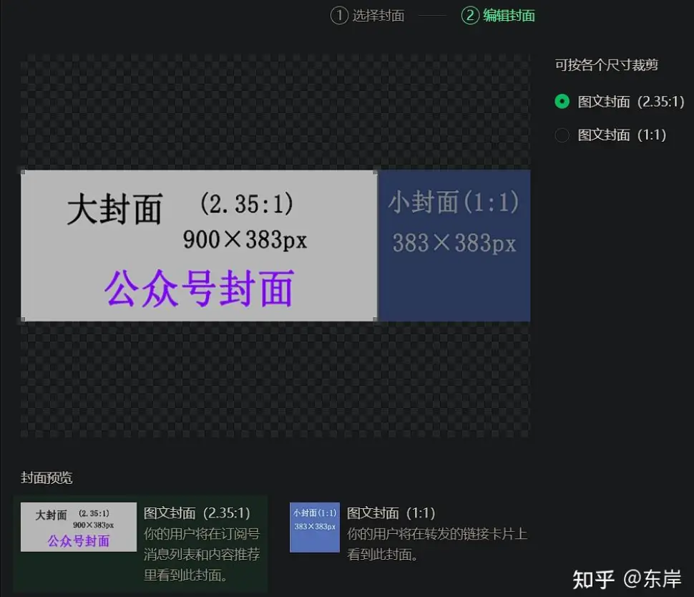Viewport: 694px width, 597px height.
Task: Click the 可按各个尺寸裁剪 heading
Action: [x=606, y=65]
